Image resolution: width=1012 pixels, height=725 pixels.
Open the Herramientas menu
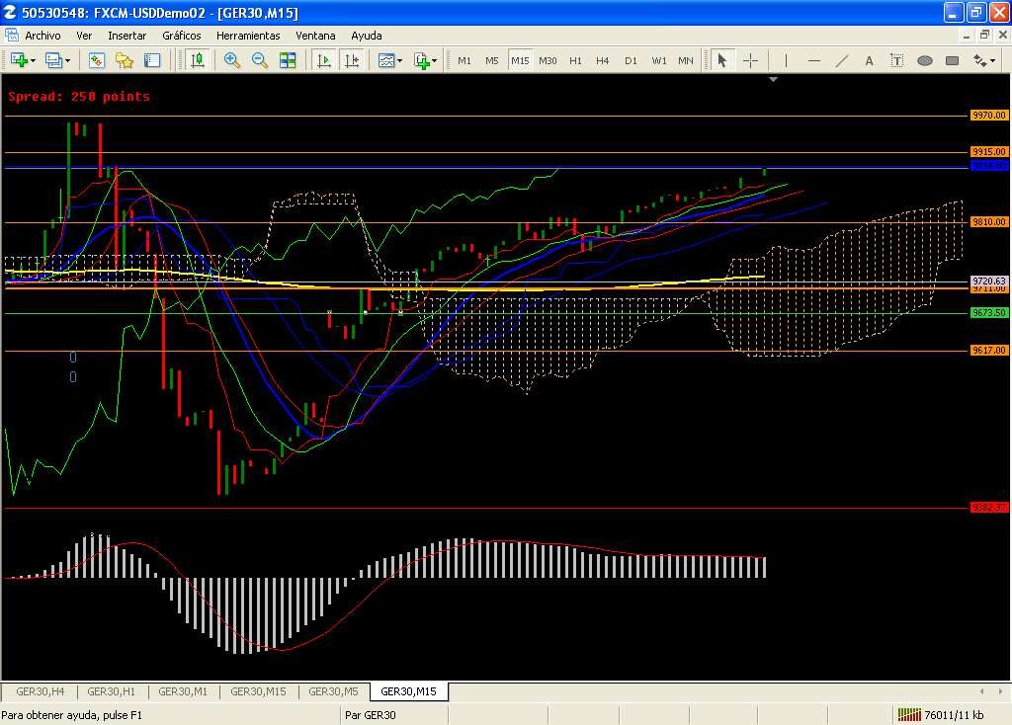pos(248,36)
